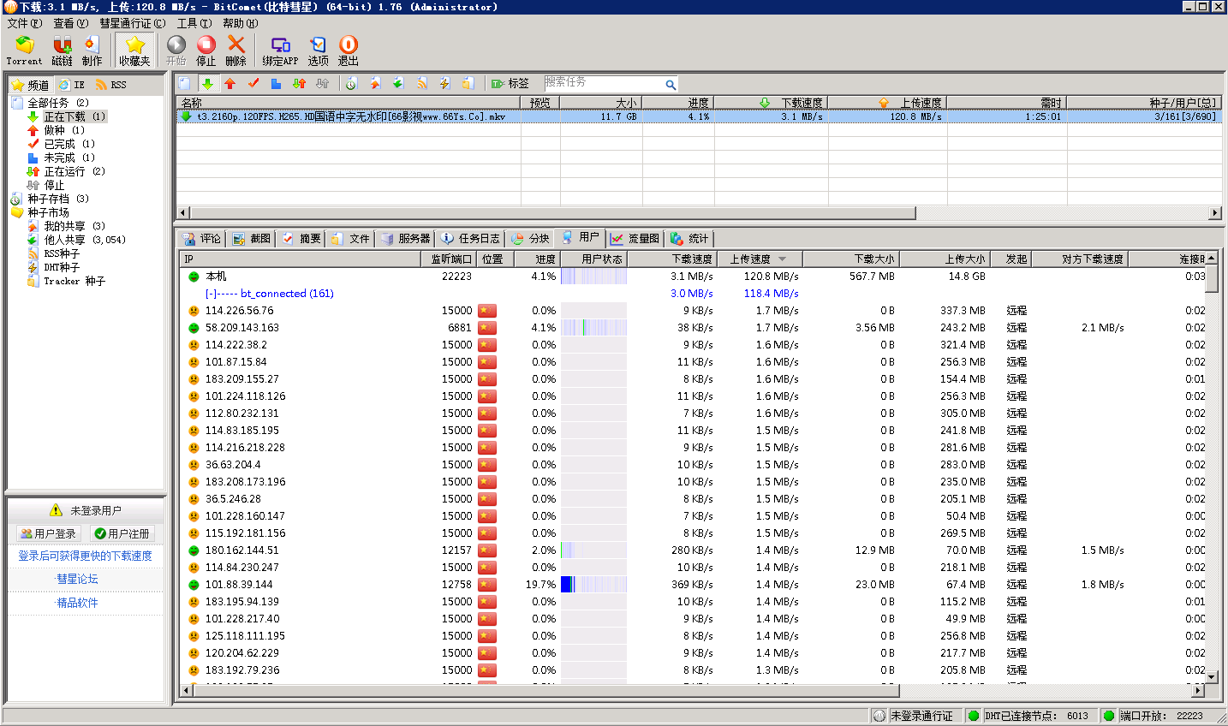Click the Tracker torrents folder filter icon

pyautogui.click(x=468, y=83)
